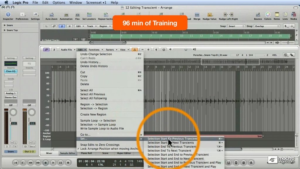
Task: Click the Stereo Out output slot
Action: pyautogui.click(x=11, y=97)
